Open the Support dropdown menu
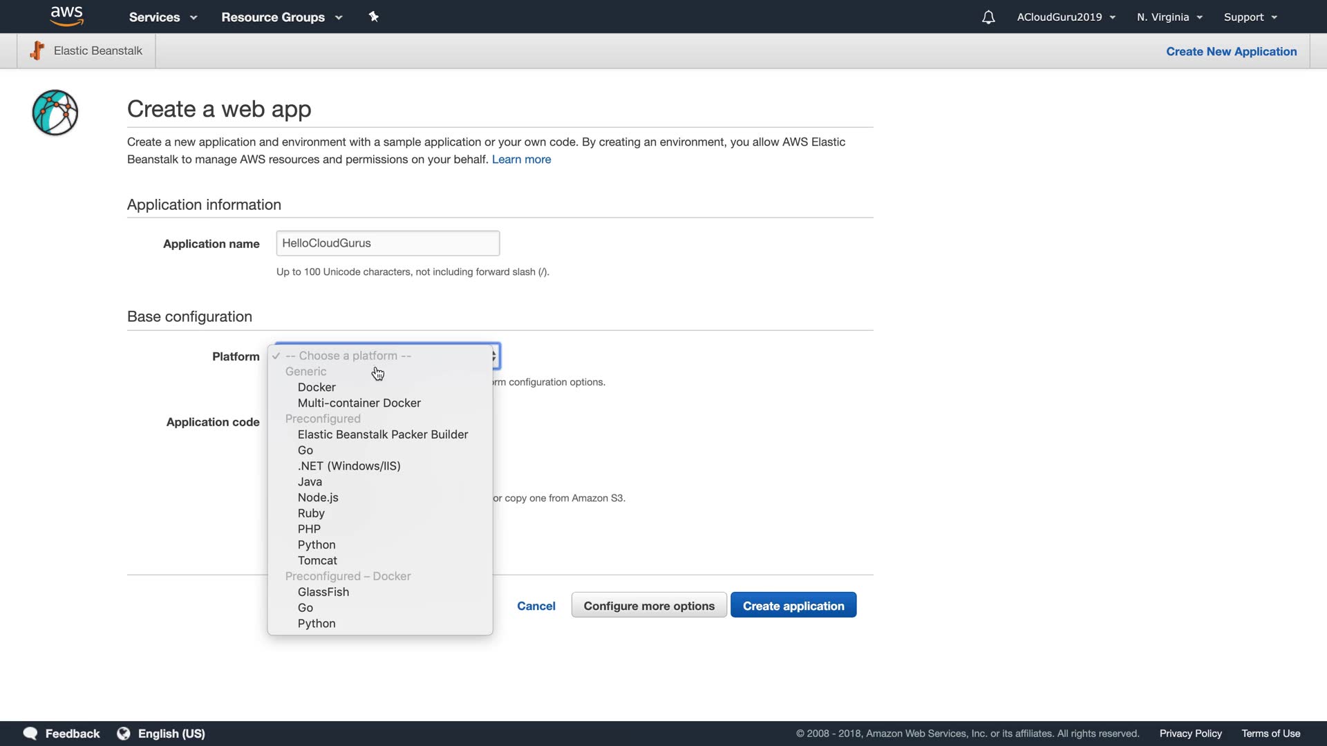Viewport: 1327px width, 746px height. (1250, 17)
